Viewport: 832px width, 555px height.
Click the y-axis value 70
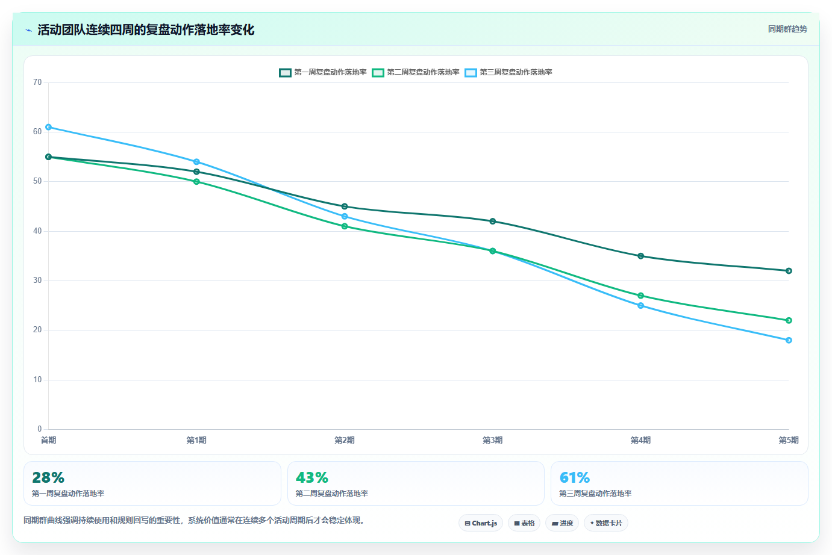tap(37, 82)
